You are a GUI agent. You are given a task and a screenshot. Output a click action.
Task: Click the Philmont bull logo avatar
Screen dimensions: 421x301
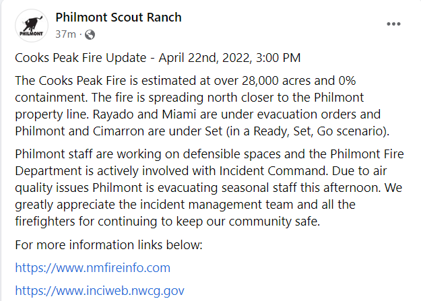tap(32, 26)
